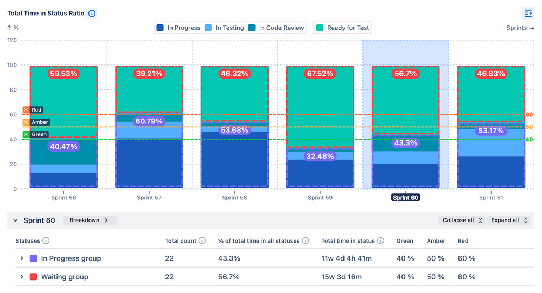Click info icon after % of total time
This screenshot has width=542, height=293.
click(305, 240)
